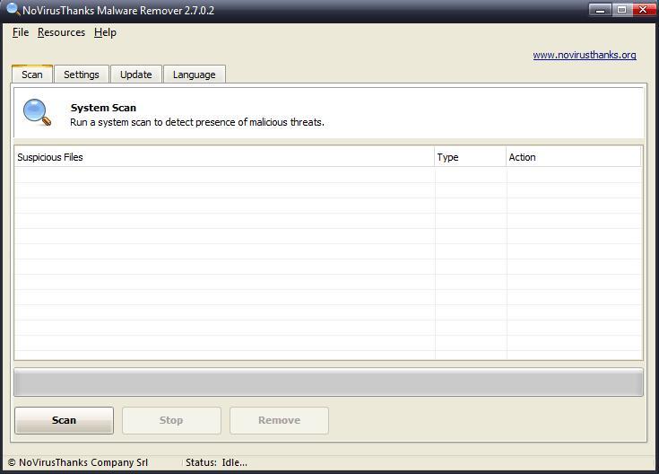Sort by the Type column header
Image resolution: width=659 pixels, height=474 pixels.
tap(471, 157)
